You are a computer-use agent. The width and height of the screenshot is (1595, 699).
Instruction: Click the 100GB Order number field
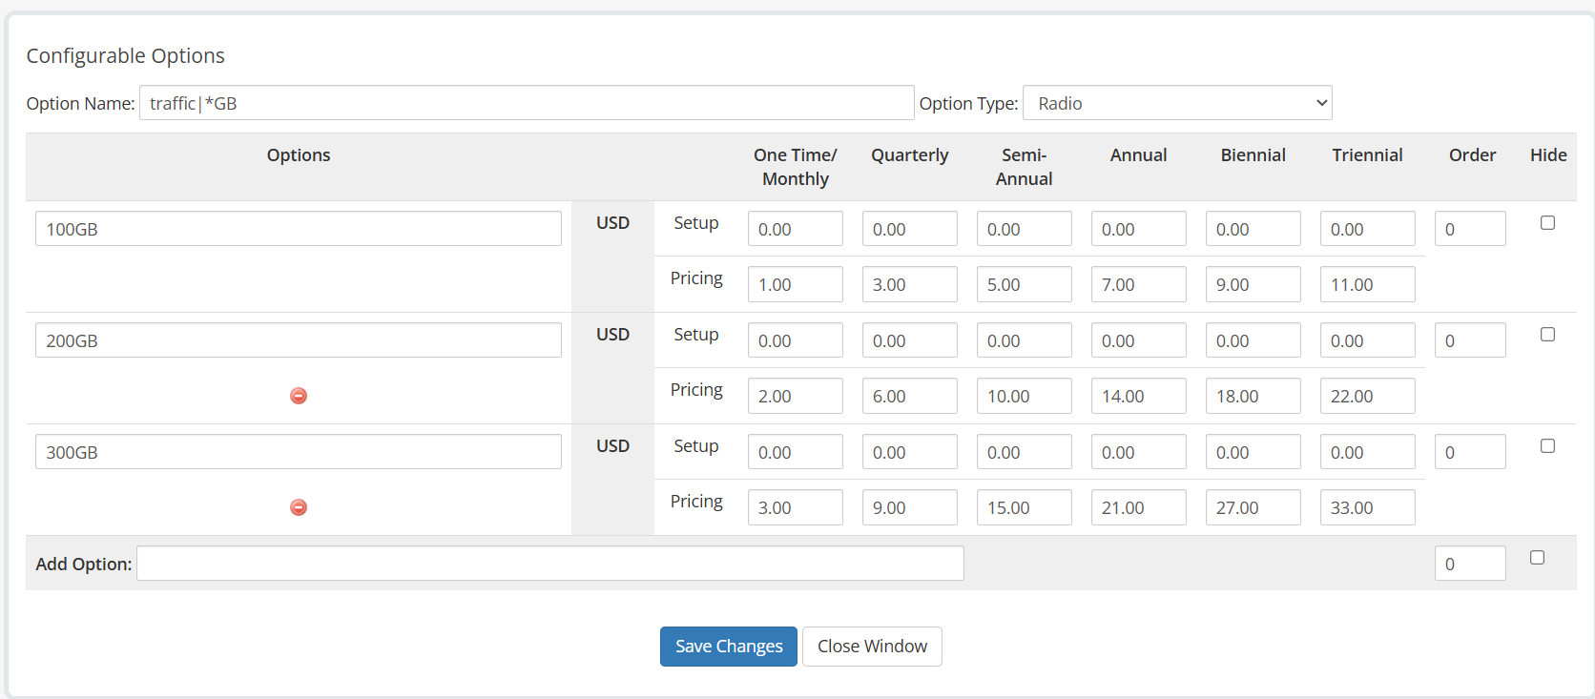click(x=1469, y=229)
